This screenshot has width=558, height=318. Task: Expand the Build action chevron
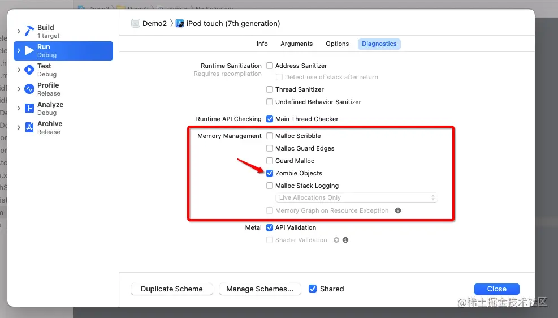pos(19,31)
